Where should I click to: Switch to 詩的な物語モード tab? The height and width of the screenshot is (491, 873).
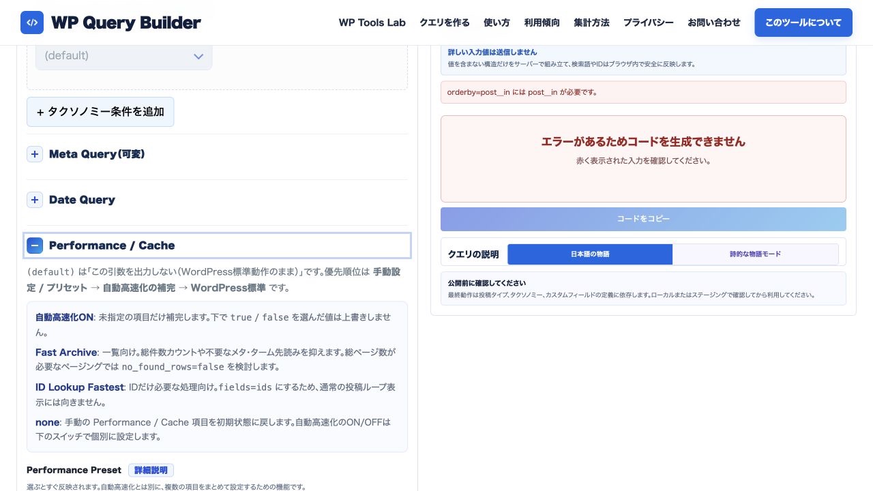pyautogui.click(x=756, y=254)
